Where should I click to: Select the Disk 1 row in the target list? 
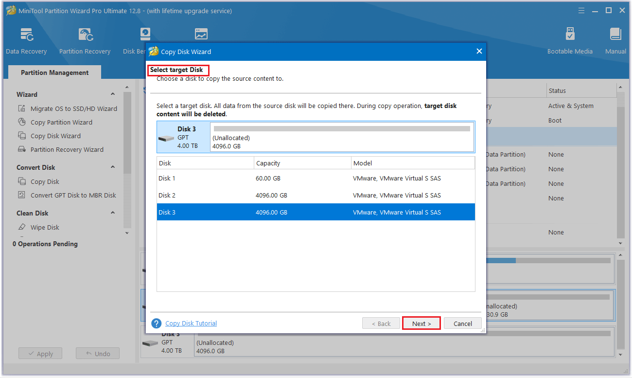(316, 178)
